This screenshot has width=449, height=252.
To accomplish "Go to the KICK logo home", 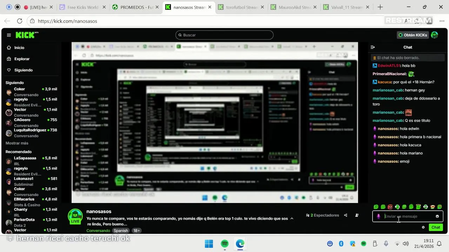I will pyautogui.click(x=27, y=35).
